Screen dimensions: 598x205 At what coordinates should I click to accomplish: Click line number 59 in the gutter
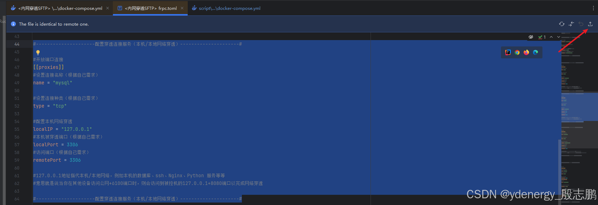pyautogui.click(x=17, y=160)
